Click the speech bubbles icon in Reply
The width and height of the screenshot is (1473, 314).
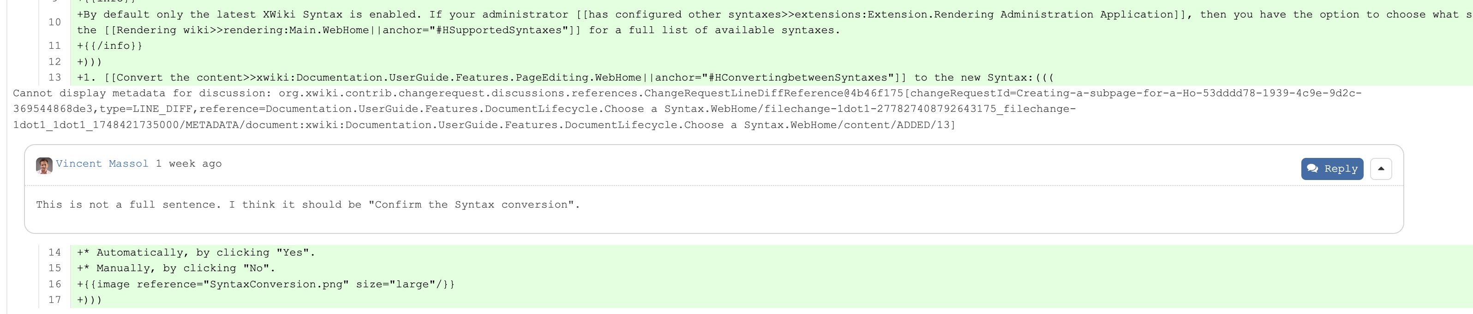(1313, 169)
